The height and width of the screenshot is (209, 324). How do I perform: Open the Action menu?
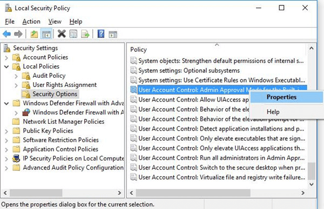coord(31,22)
